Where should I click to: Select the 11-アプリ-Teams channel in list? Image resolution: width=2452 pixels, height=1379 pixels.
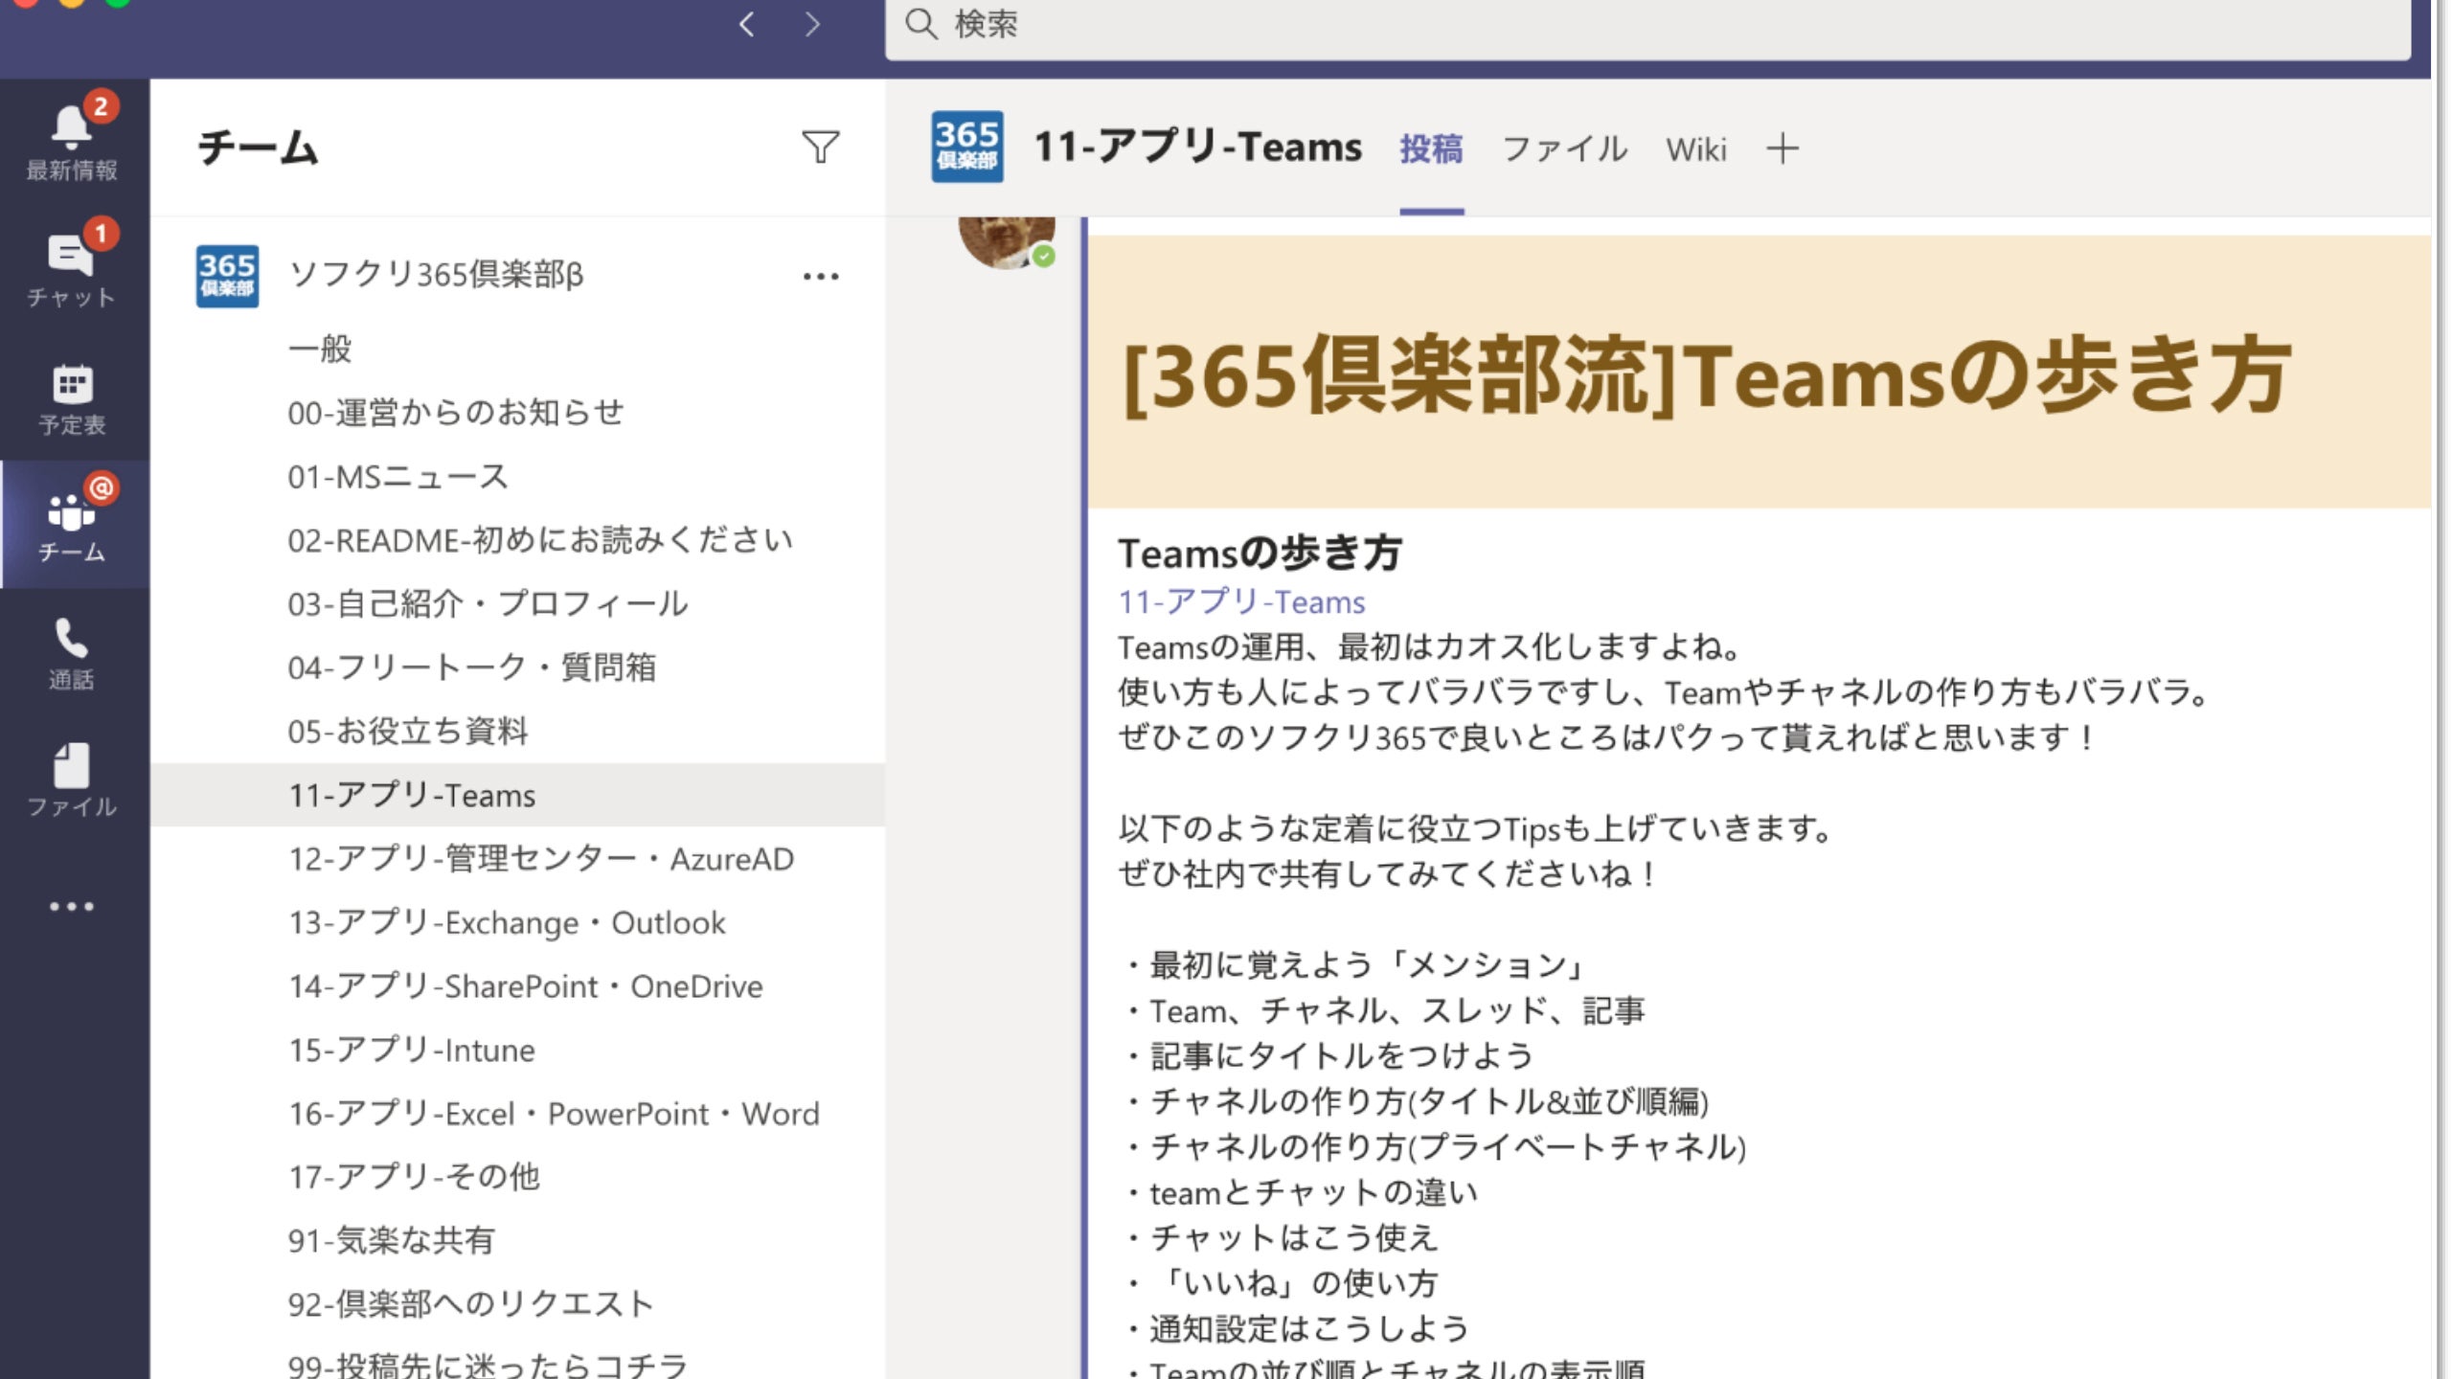(x=517, y=795)
